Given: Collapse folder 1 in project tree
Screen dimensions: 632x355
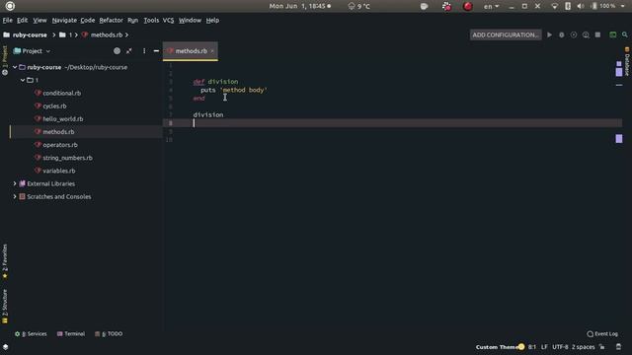Looking at the screenshot, I should tap(23, 80).
